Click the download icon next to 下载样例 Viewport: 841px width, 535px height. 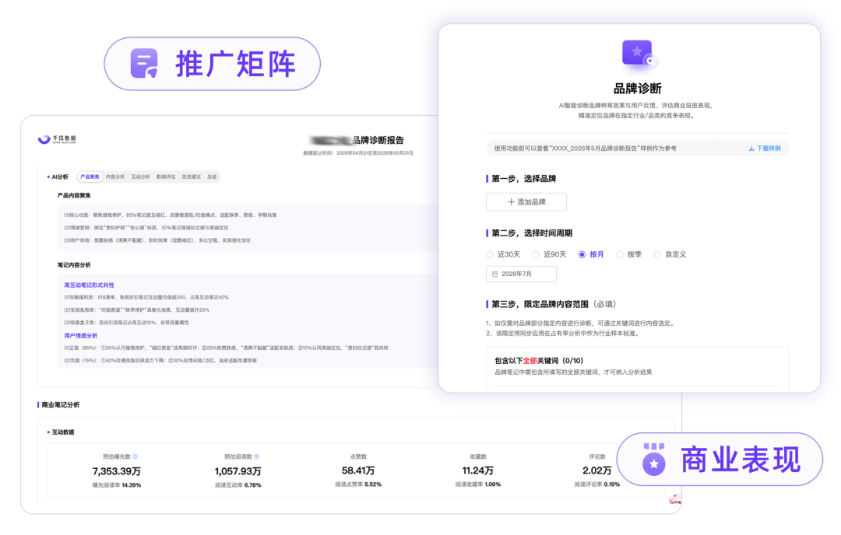click(751, 149)
